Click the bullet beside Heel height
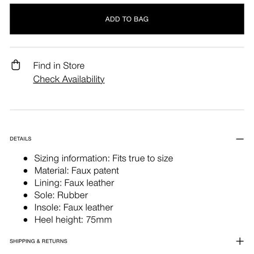Viewport: 254px width, 254px height. click(x=25, y=220)
